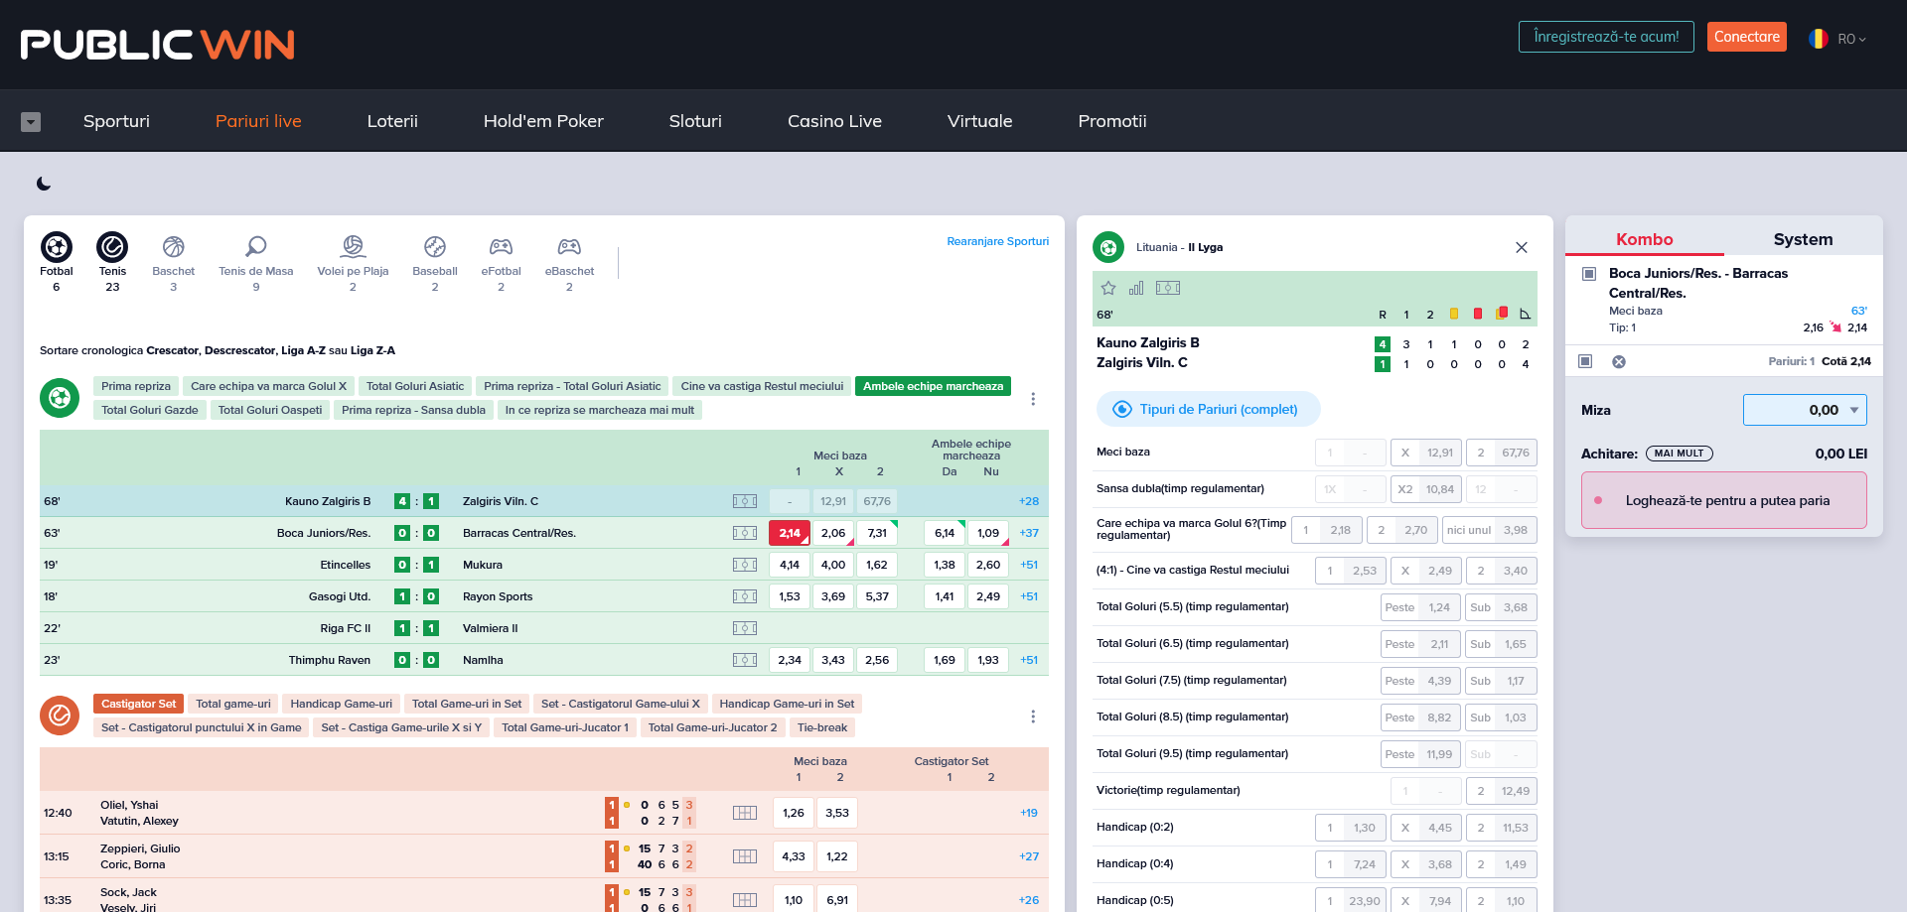Click the orange tennis section icon
This screenshot has width=1907, height=912.
pos(60,716)
